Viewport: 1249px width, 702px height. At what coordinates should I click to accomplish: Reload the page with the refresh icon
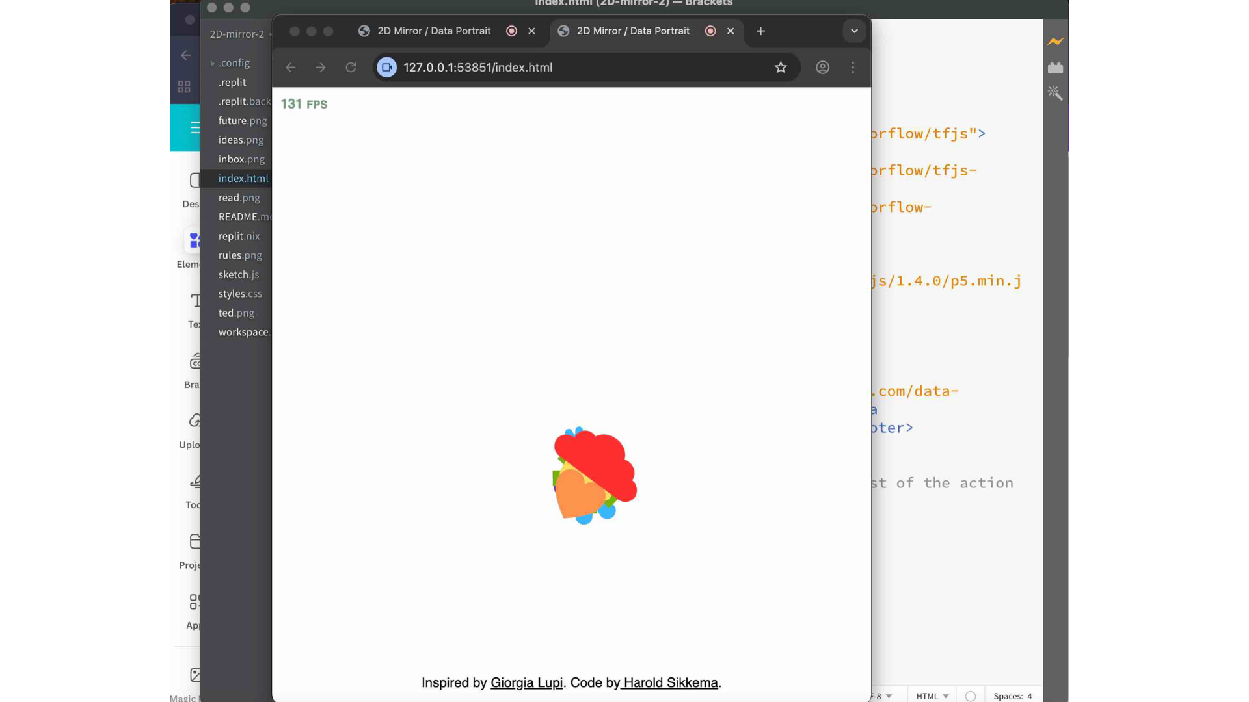click(x=351, y=67)
